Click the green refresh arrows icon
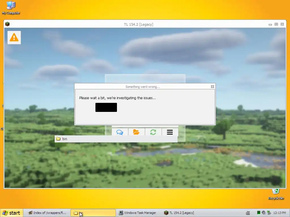The width and height of the screenshot is (290, 217). 153,132
